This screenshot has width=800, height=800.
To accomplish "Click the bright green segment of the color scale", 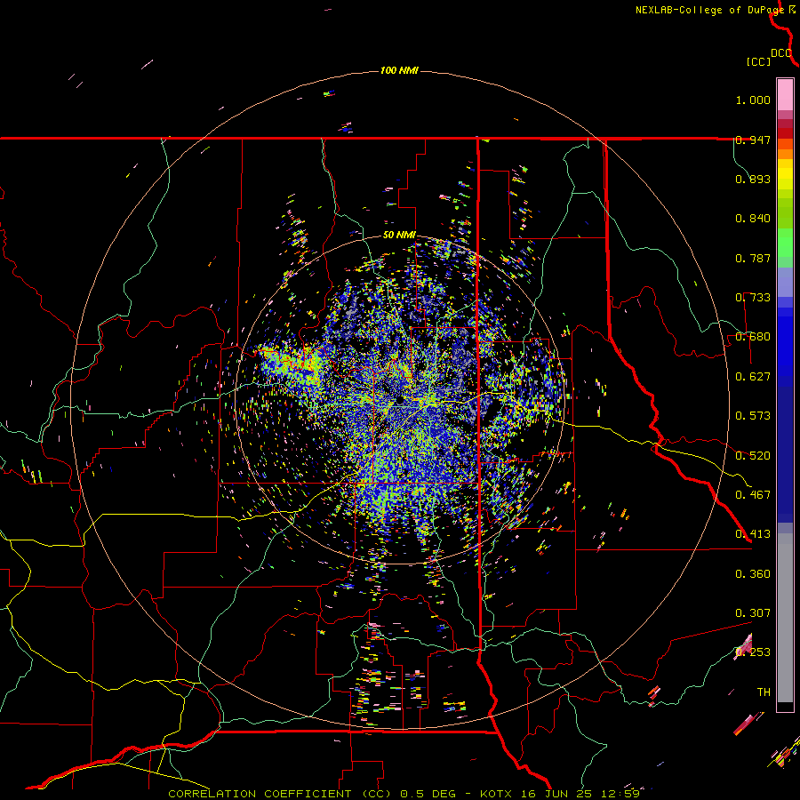I will (x=785, y=243).
